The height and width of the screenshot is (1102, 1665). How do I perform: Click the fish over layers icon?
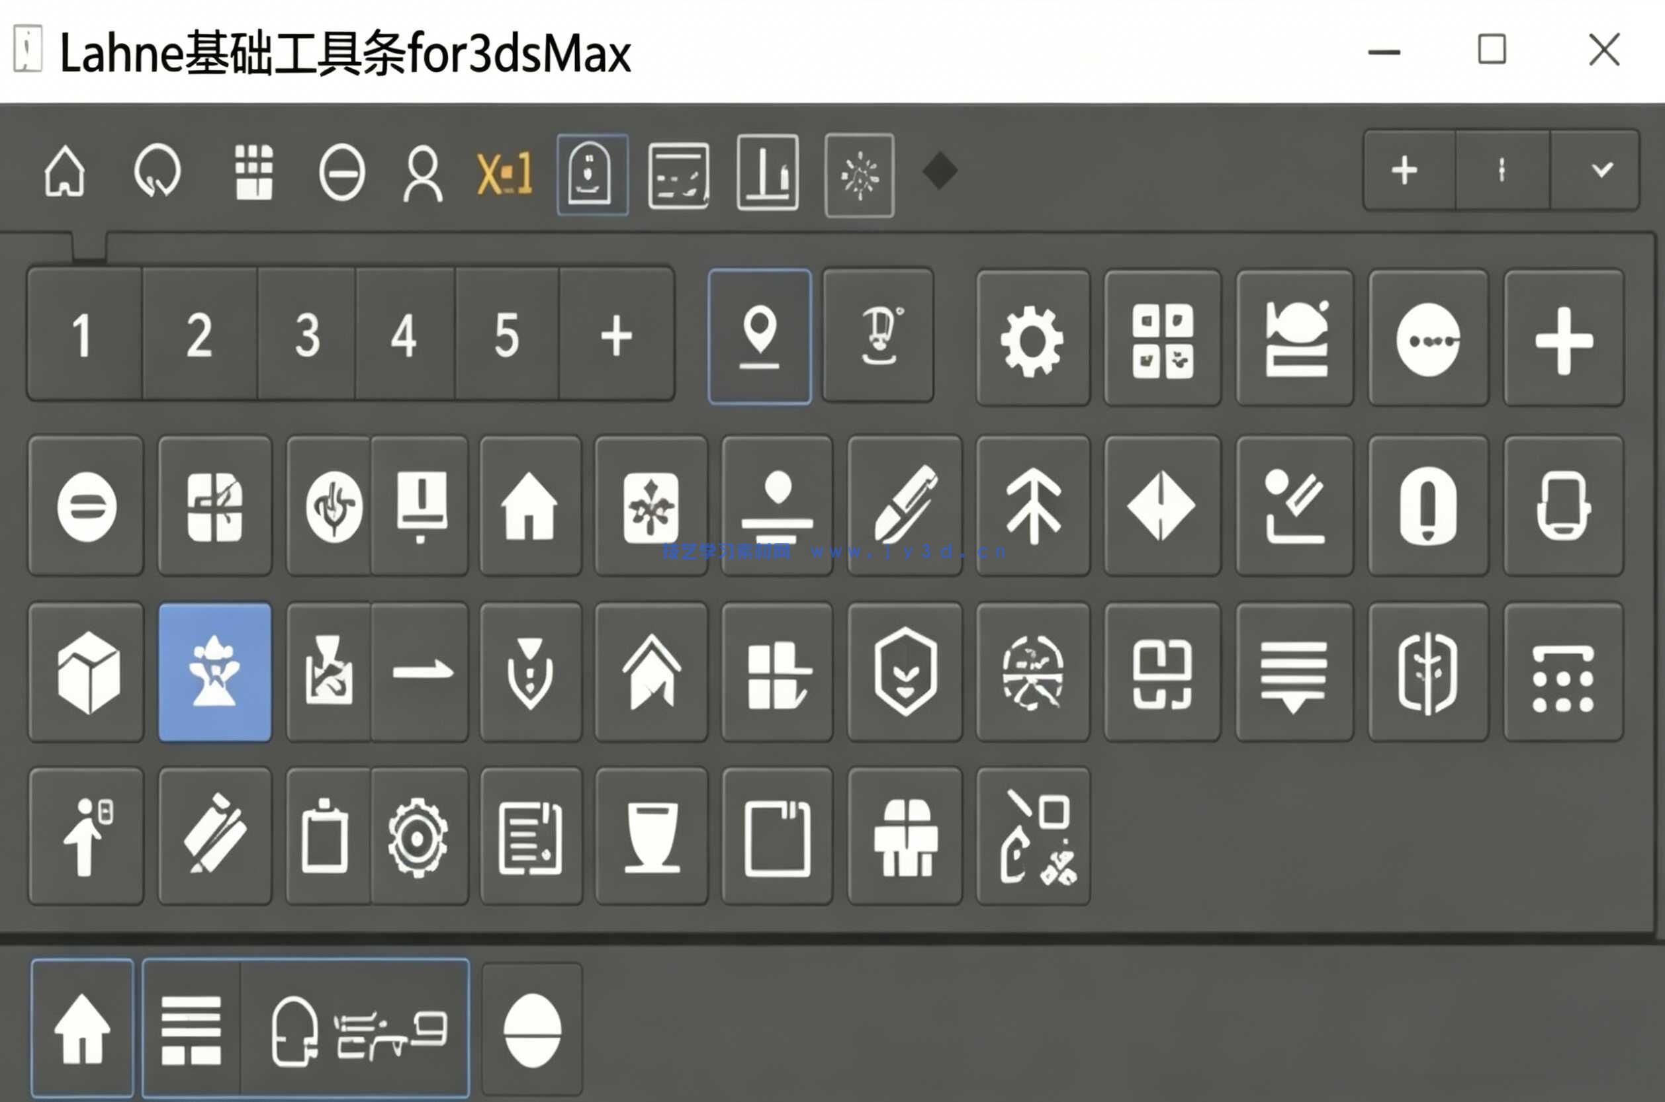1294,338
